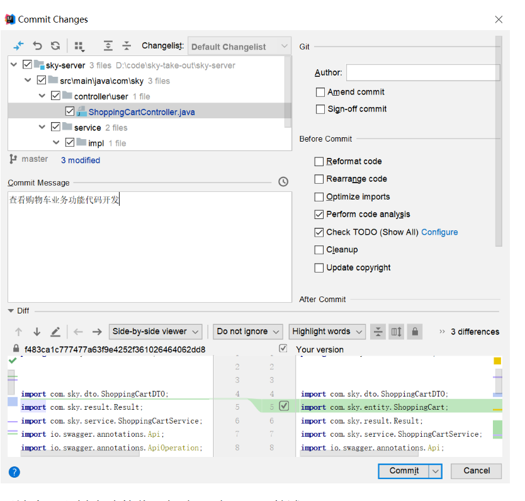Check the Optimize imports option
525x501 pixels.
point(319,197)
